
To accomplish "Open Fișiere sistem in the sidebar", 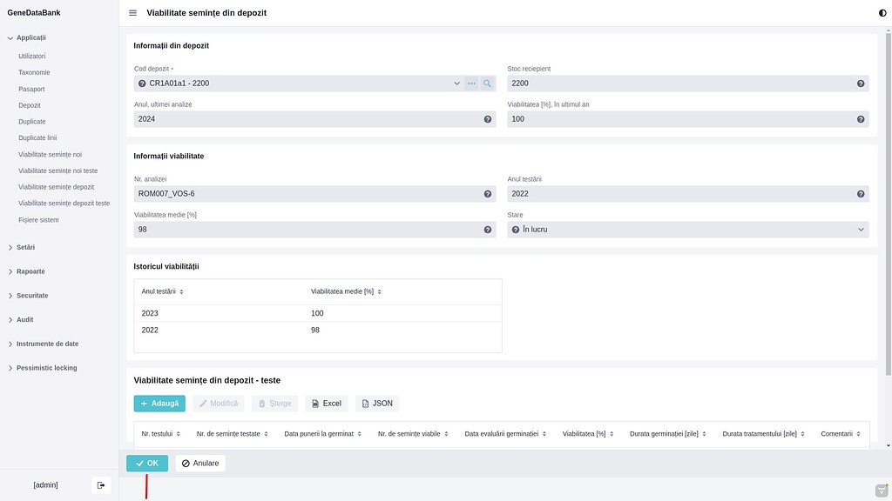I will tap(38, 220).
